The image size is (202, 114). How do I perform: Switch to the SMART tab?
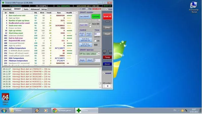click(x=17, y=9)
